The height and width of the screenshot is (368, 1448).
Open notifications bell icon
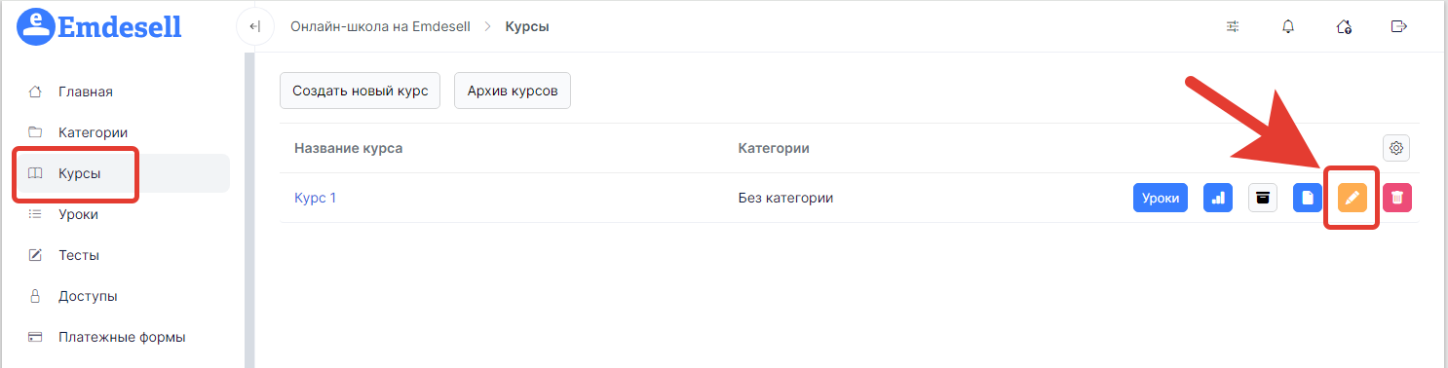coord(1288,26)
